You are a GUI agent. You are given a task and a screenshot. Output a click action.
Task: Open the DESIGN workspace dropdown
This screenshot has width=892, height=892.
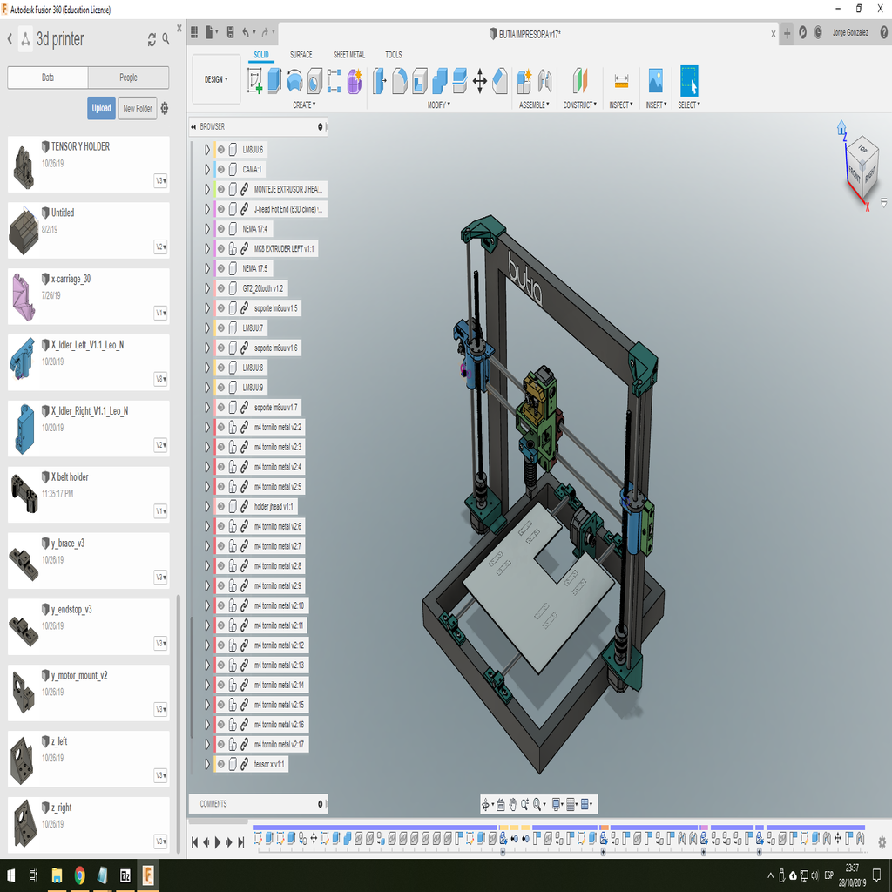(216, 79)
